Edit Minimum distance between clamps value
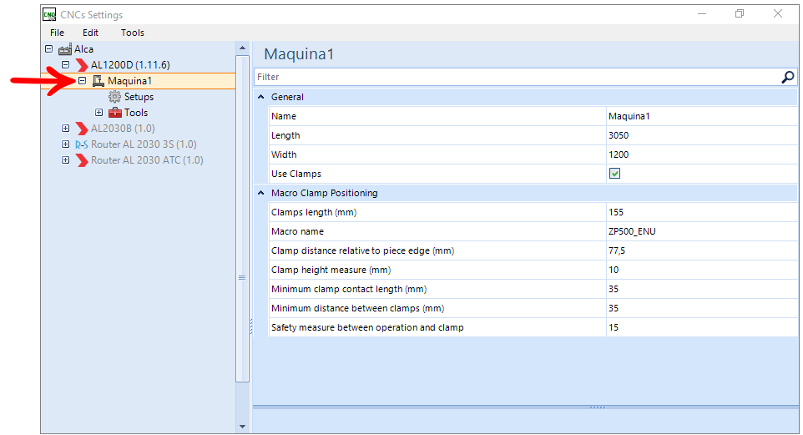The height and width of the screenshot is (435, 803). coord(701,308)
